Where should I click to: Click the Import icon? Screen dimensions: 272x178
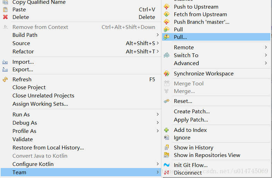[x=5, y=62]
